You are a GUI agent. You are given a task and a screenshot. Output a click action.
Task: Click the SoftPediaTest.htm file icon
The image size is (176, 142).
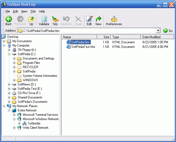point(68,47)
